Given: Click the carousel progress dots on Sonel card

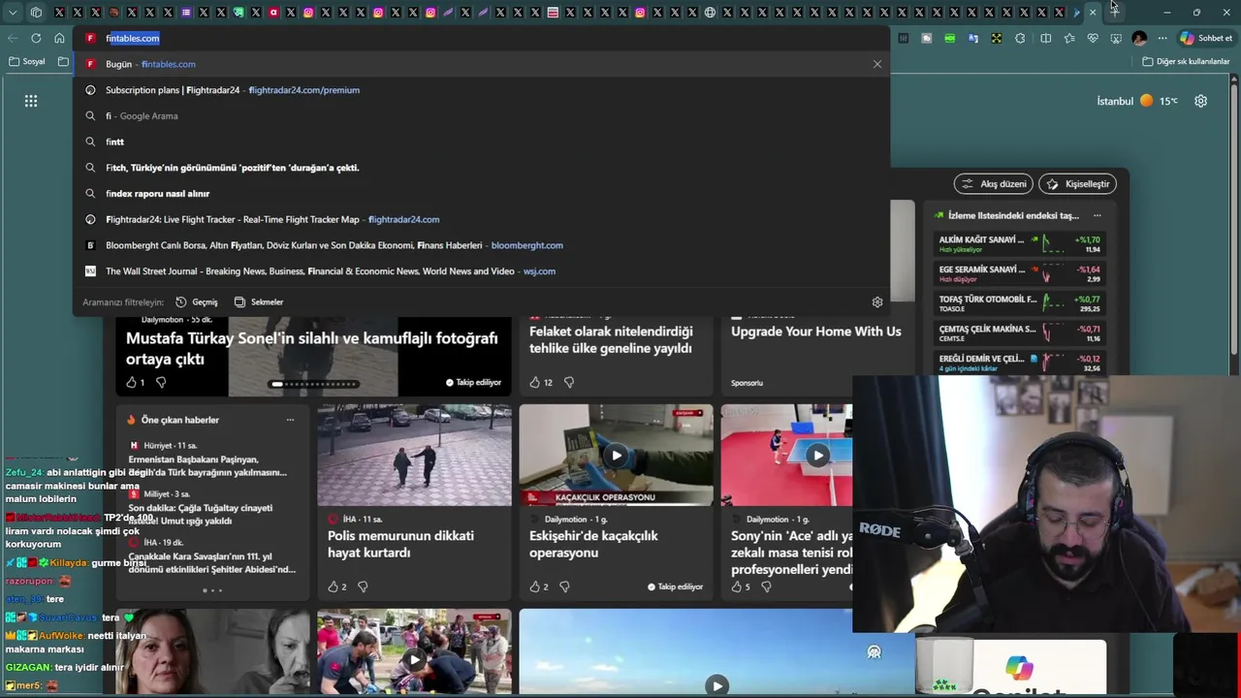Looking at the screenshot, I should tap(314, 384).
